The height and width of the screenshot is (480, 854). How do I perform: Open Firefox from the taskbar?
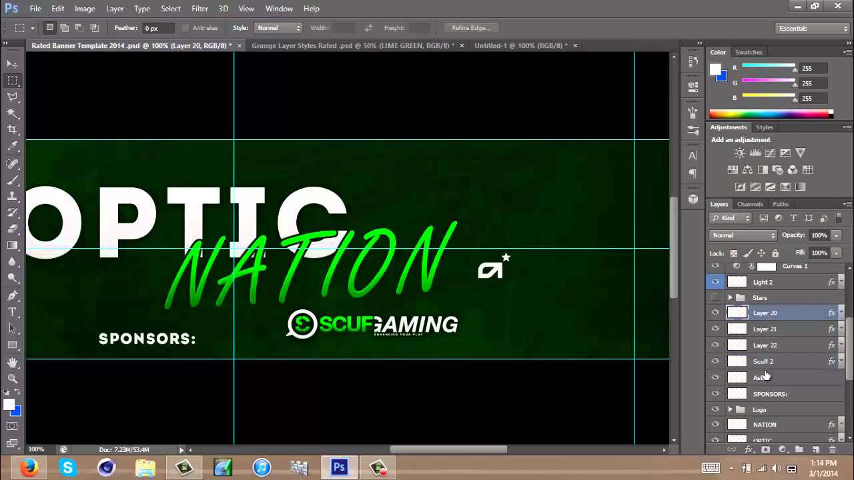tap(29, 468)
